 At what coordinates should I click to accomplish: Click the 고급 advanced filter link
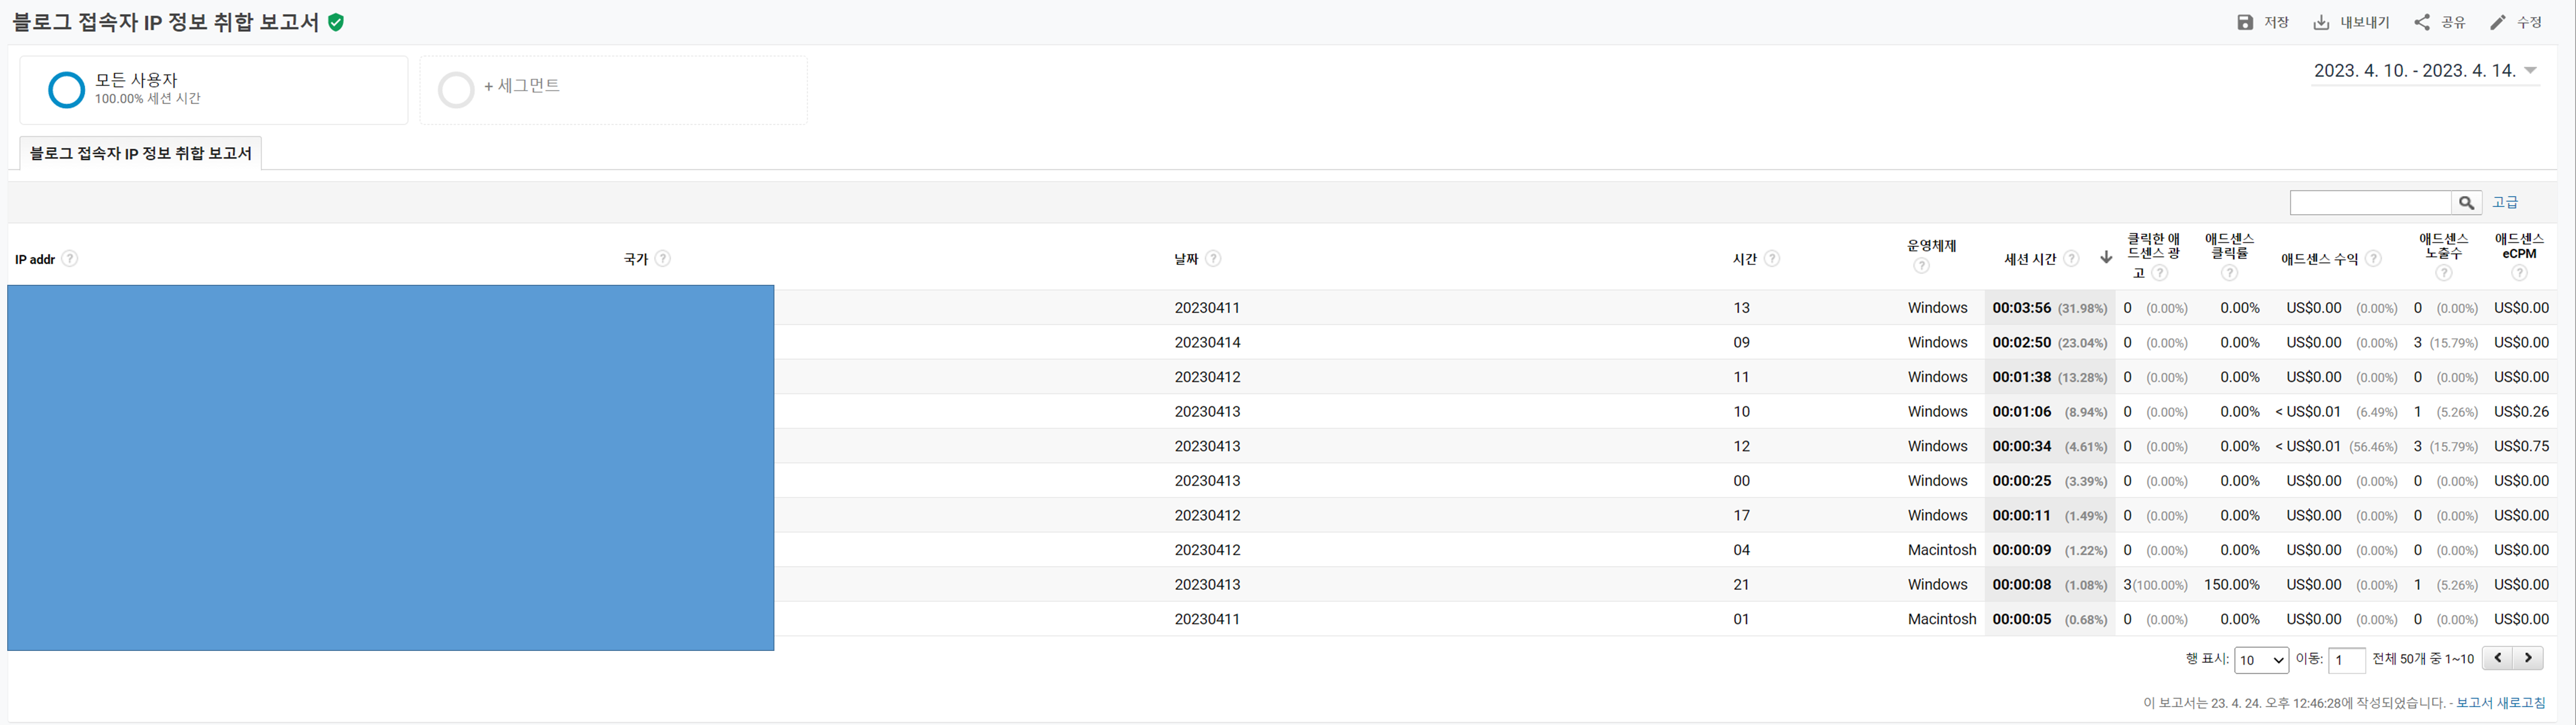pos(2504,203)
